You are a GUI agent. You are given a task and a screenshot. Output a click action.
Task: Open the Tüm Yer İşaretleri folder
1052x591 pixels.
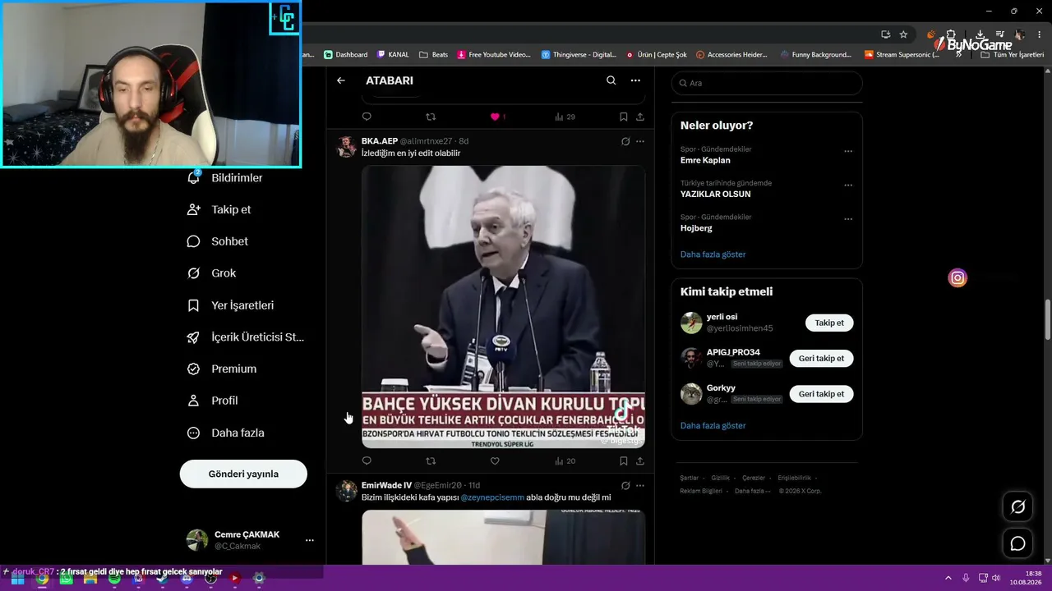1012,55
